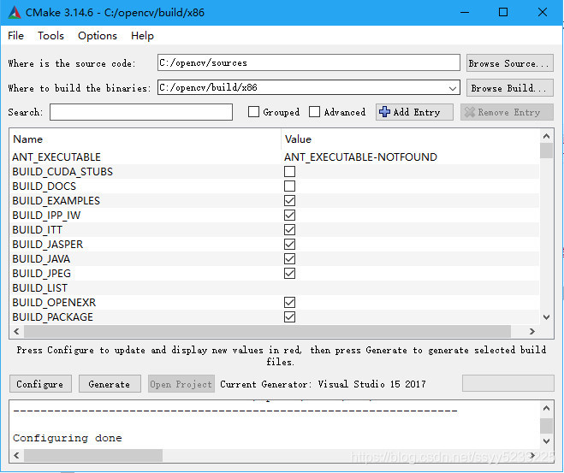
Task: Uncheck BUILD_EXAMPLES checkbox
Action: tap(289, 200)
